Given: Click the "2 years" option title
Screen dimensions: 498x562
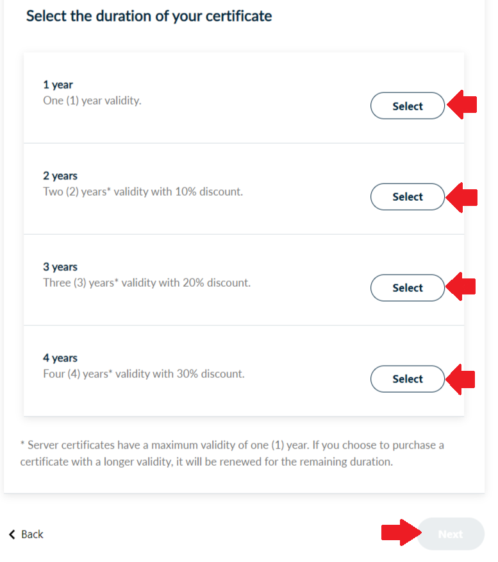Looking at the screenshot, I should [60, 176].
